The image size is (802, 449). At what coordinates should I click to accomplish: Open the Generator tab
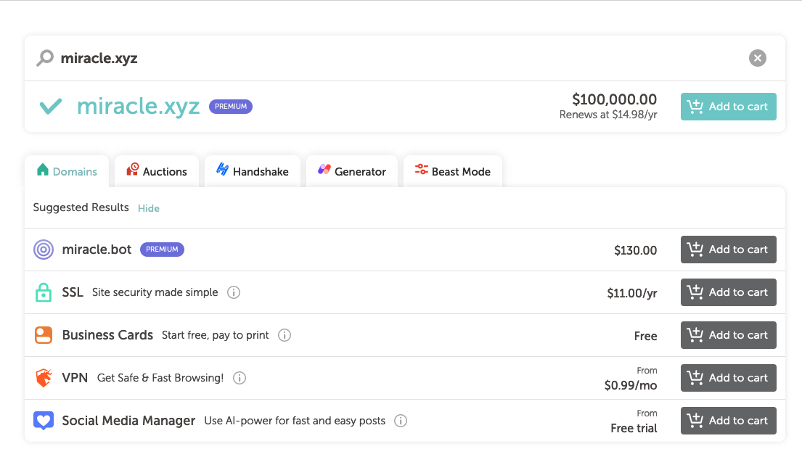(x=352, y=171)
